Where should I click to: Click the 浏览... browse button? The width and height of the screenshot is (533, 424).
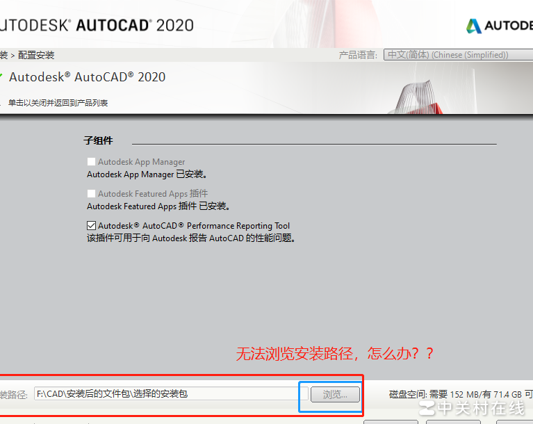(x=335, y=394)
